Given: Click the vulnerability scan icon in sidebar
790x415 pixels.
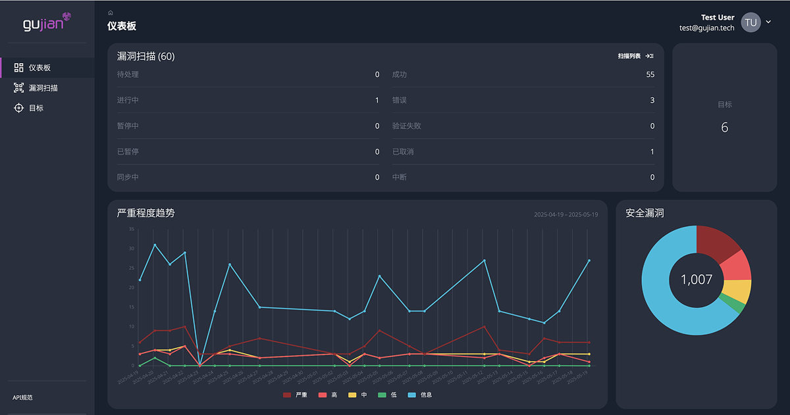Looking at the screenshot, I should point(18,87).
